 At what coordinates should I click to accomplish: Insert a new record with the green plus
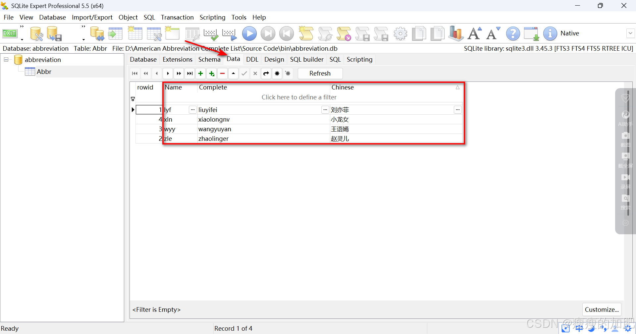coord(200,74)
